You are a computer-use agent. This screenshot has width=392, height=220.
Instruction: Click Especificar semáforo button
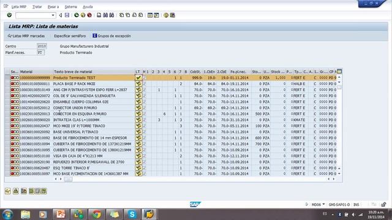[x=70, y=36]
